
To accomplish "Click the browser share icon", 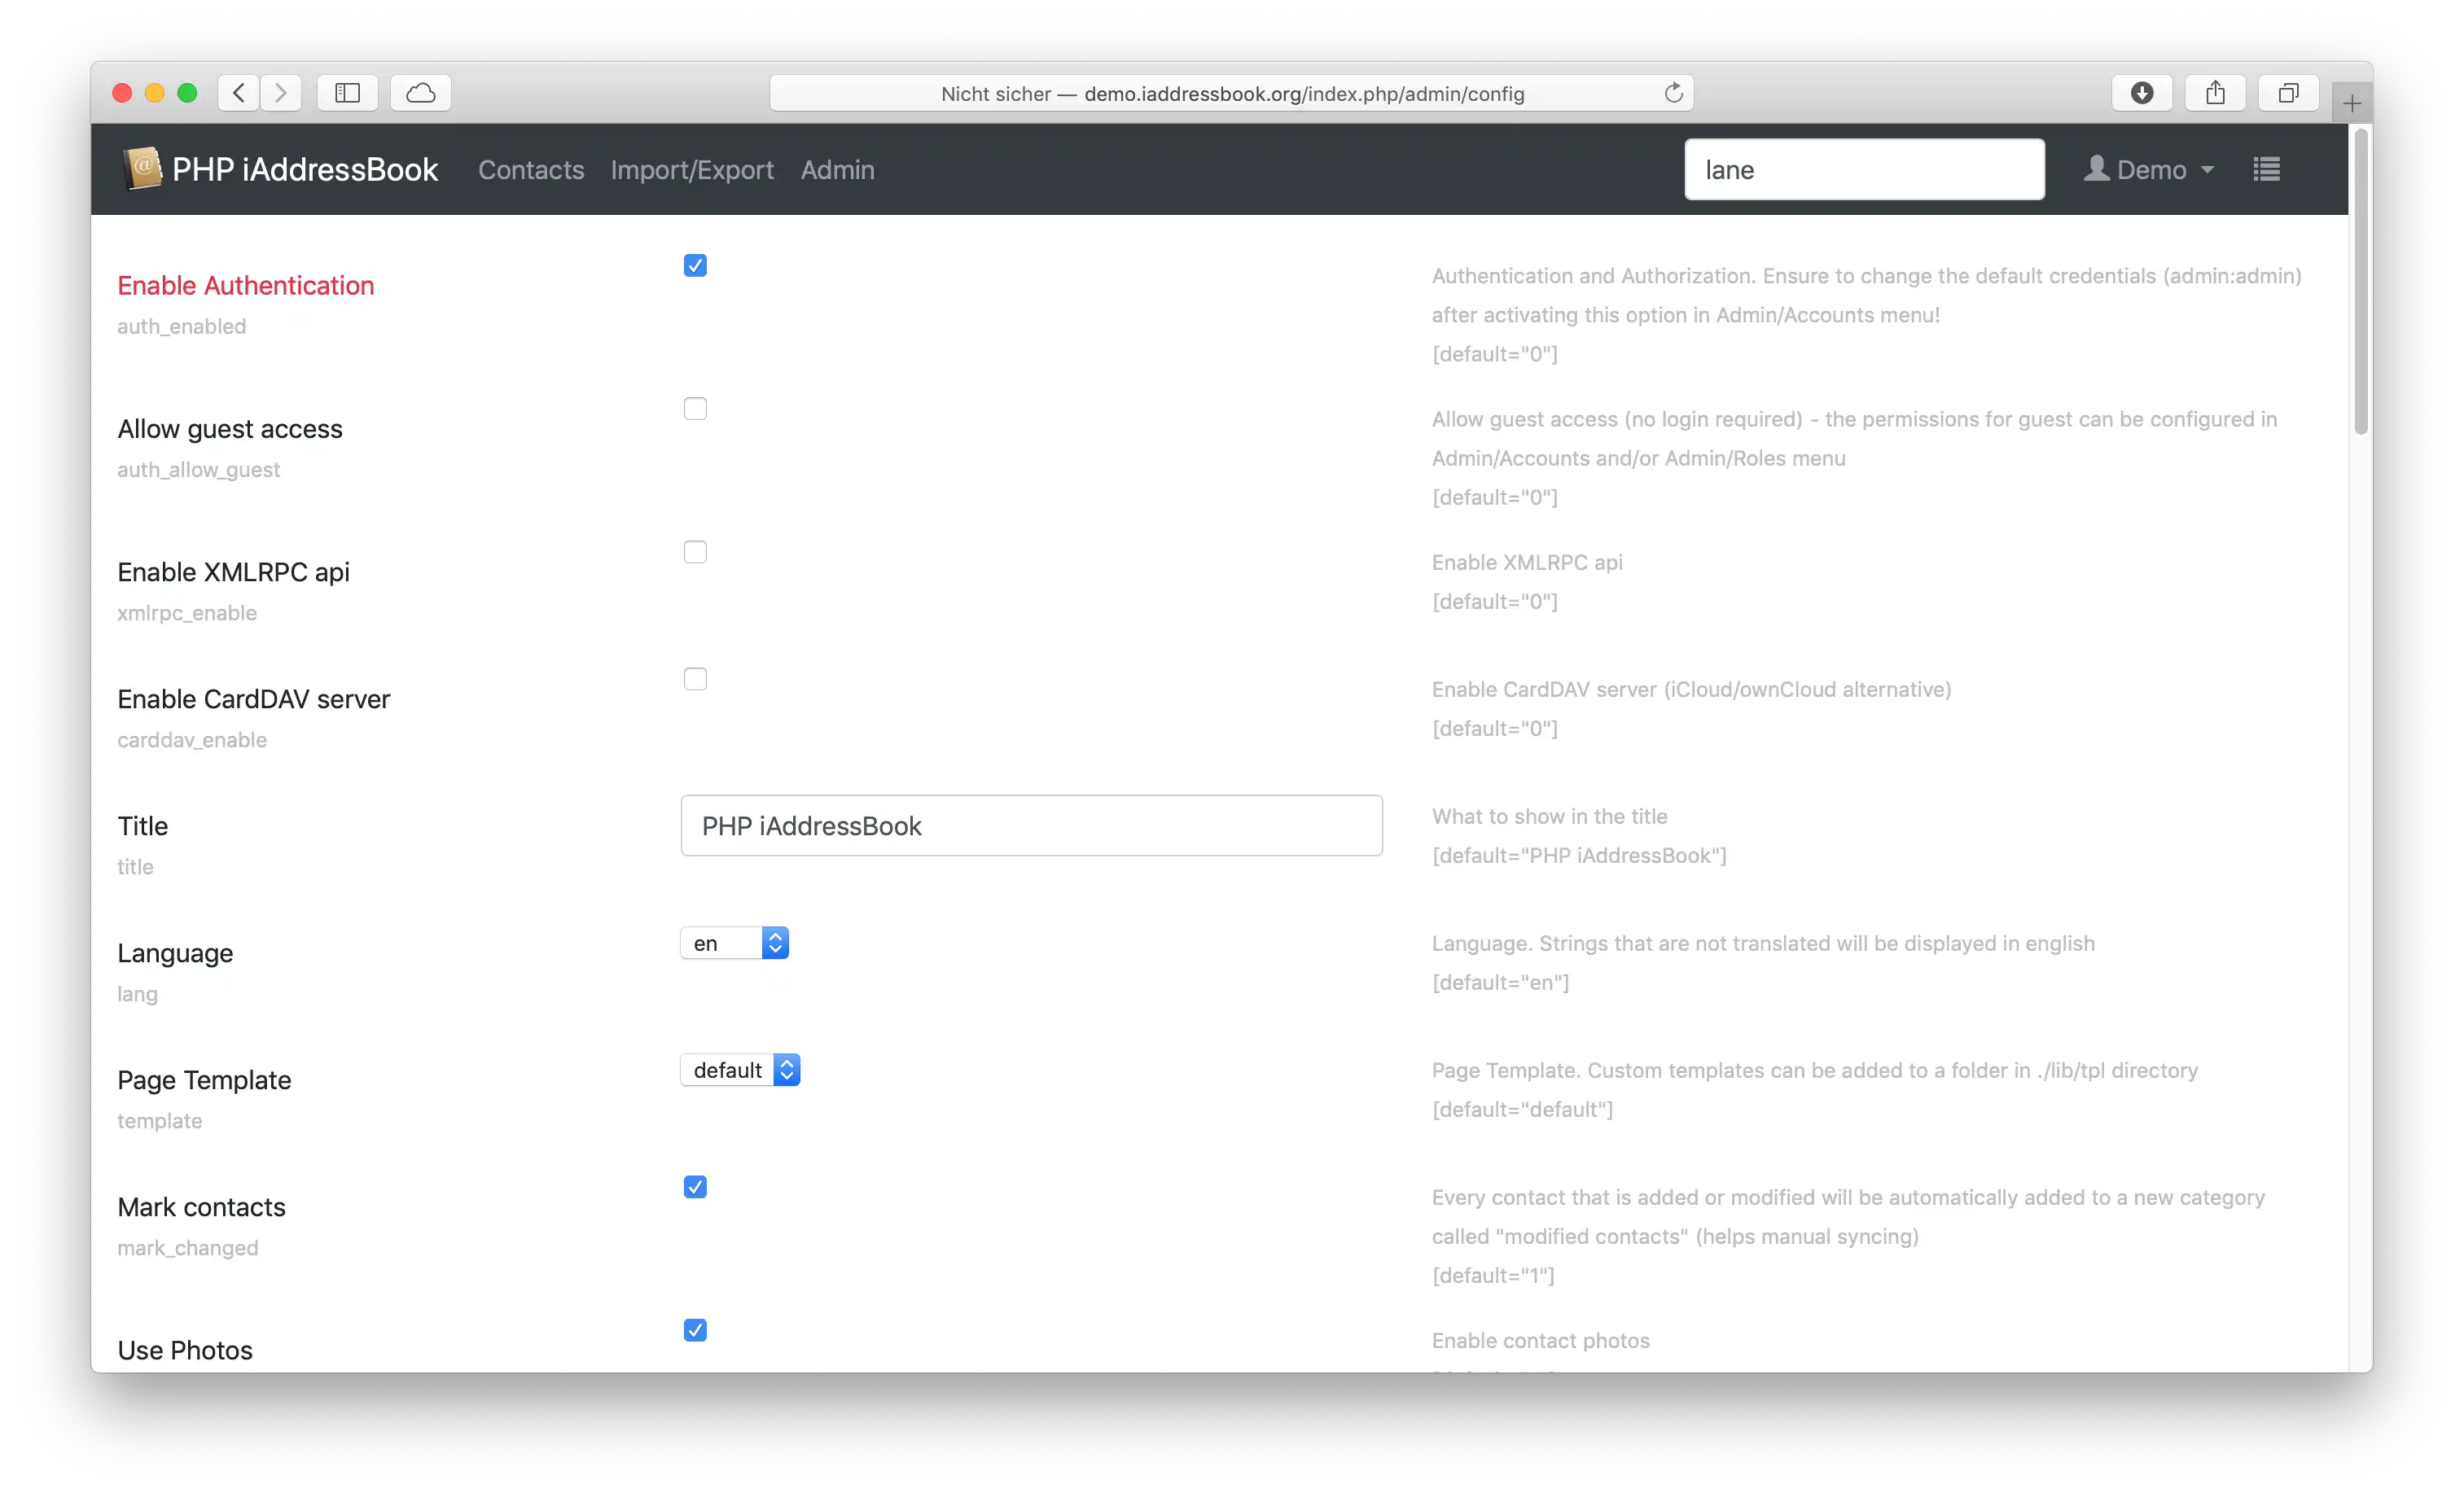I will [x=2216, y=93].
